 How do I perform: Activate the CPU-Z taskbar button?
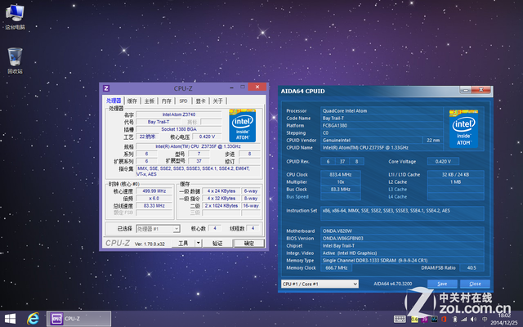pyautogui.click(x=79, y=319)
